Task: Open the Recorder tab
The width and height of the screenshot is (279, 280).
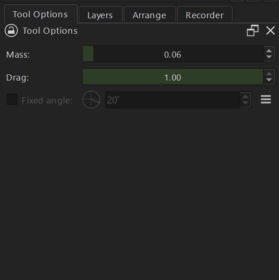Action: [x=204, y=15]
